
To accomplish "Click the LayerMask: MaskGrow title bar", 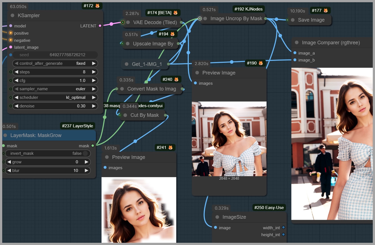I will pyautogui.click(x=36, y=135).
